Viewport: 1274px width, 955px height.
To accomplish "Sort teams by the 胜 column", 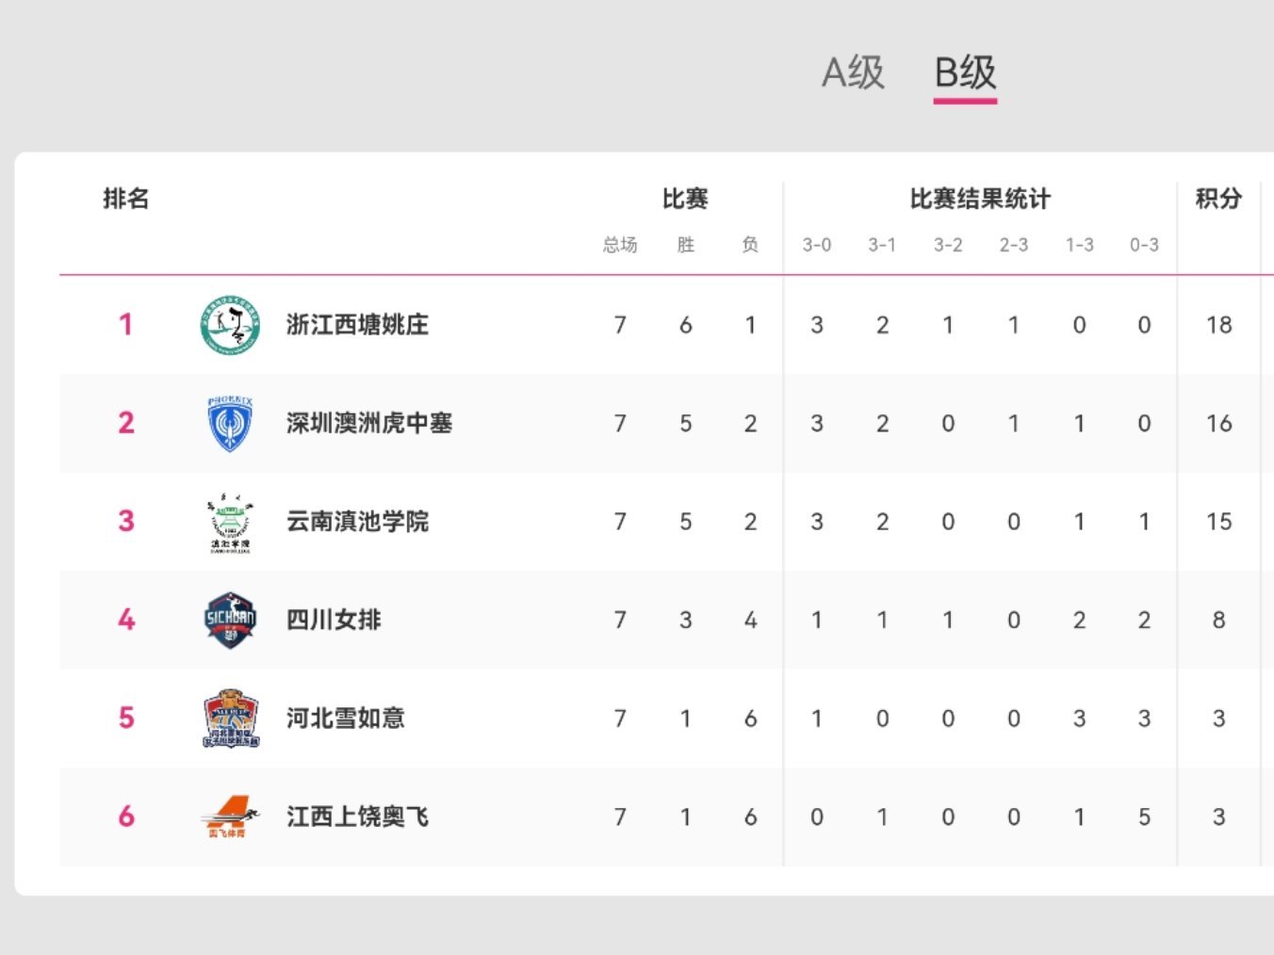I will (685, 245).
